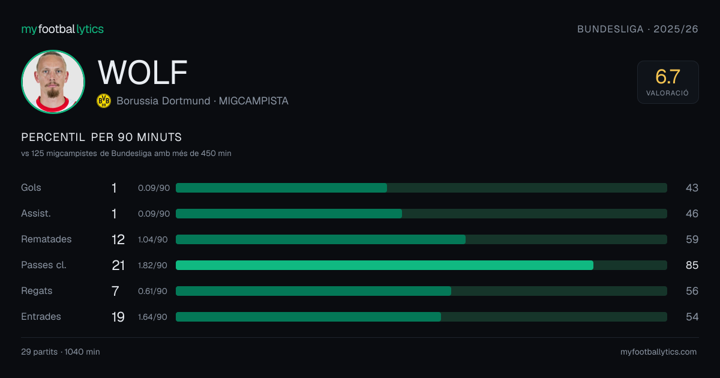
Task: Select the Passes cl. stat label
Action: [x=44, y=265]
